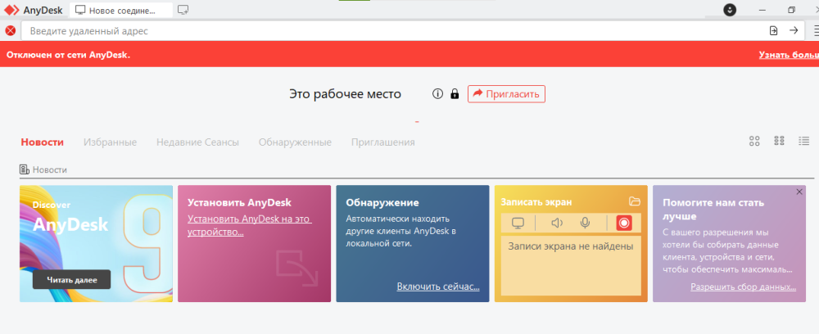Click the dark circular dropdown icon in the title bar

(730, 10)
